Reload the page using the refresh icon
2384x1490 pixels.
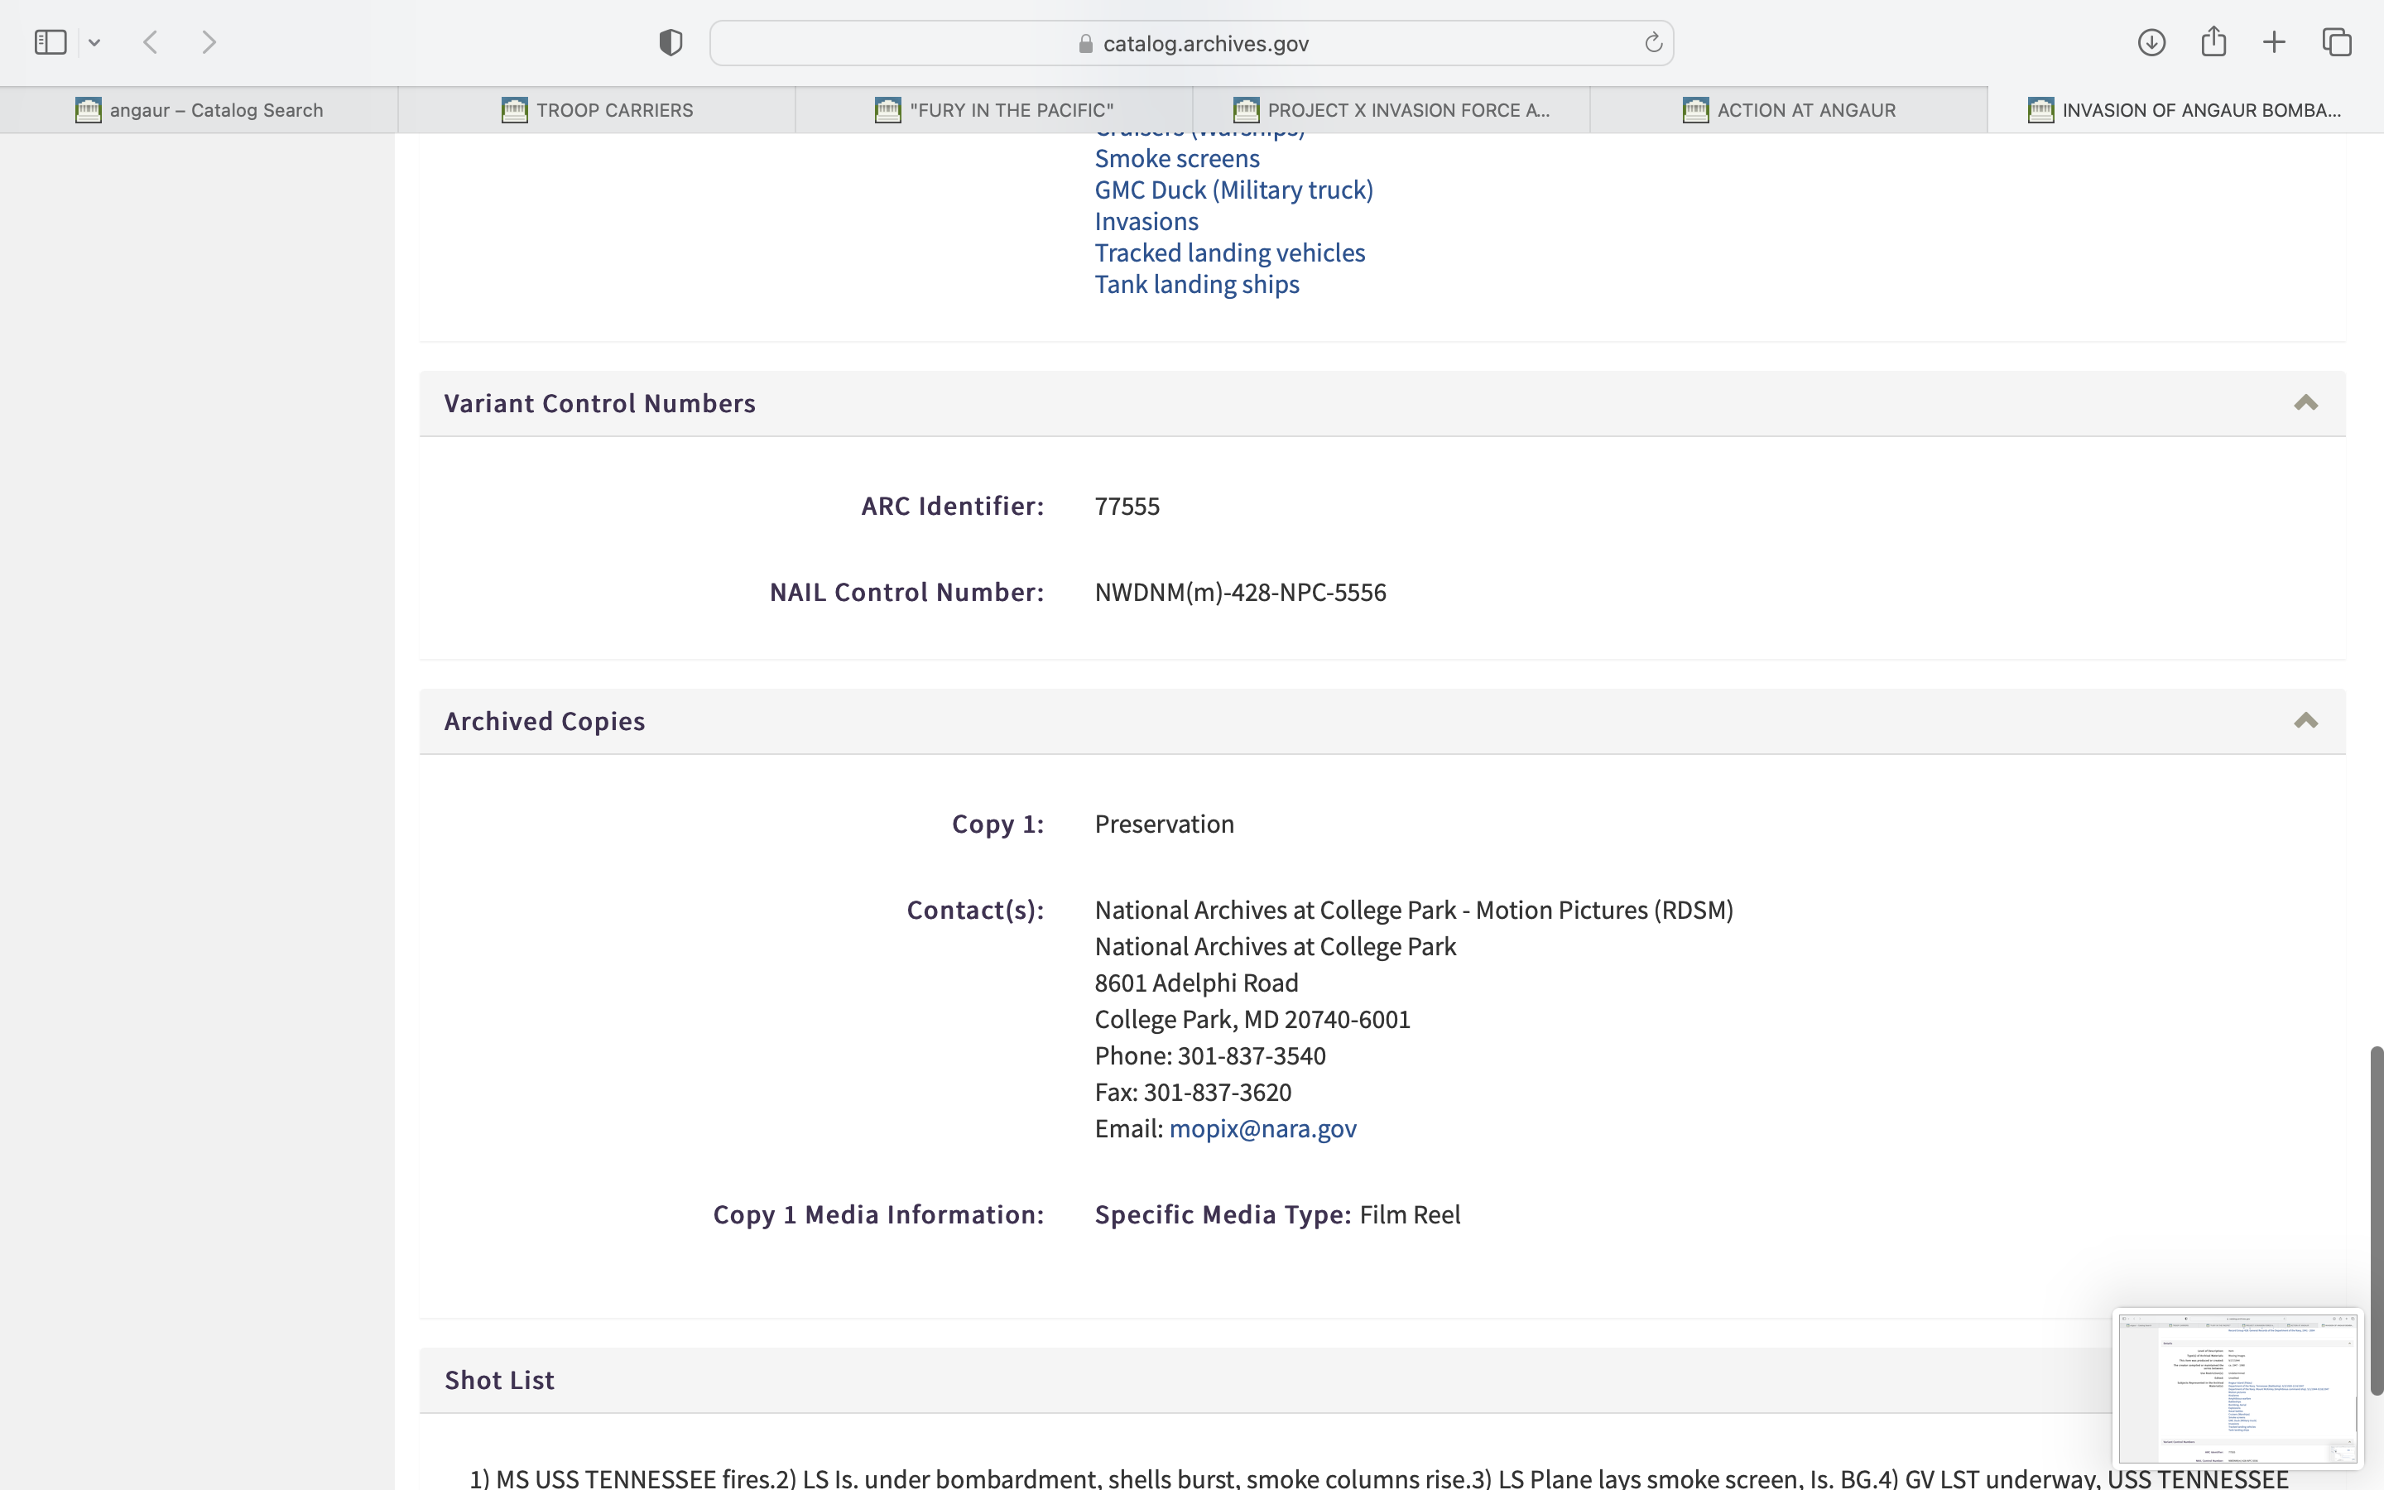[1653, 42]
